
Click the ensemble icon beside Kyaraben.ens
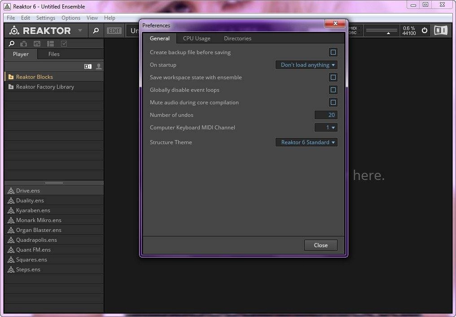(11, 210)
